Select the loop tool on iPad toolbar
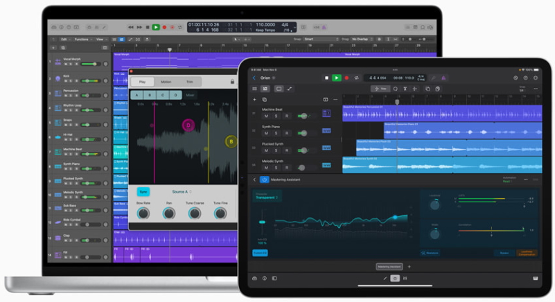Image resolution: width=555 pixels, height=302 pixels. (x=396, y=89)
